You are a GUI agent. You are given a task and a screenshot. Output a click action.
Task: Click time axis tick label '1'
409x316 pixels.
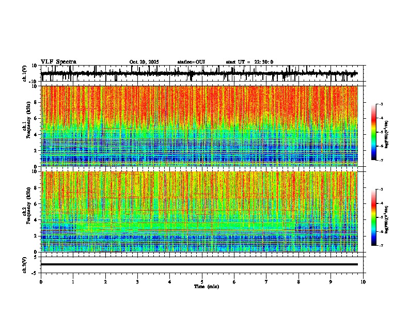point(73,282)
